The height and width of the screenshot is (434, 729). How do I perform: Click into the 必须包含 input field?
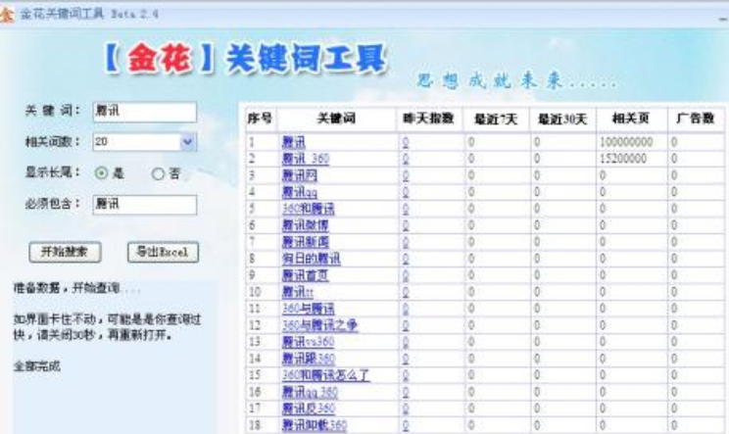tap(145, 205)
